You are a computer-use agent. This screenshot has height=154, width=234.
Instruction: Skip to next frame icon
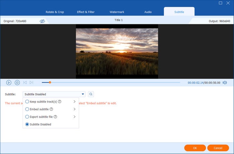click(x=31, y=82)
